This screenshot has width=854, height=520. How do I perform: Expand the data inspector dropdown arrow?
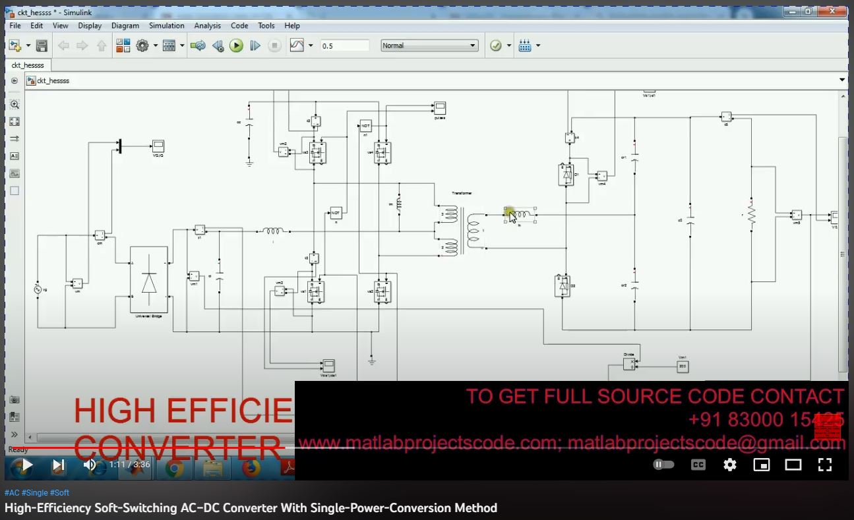coord(311,45)
